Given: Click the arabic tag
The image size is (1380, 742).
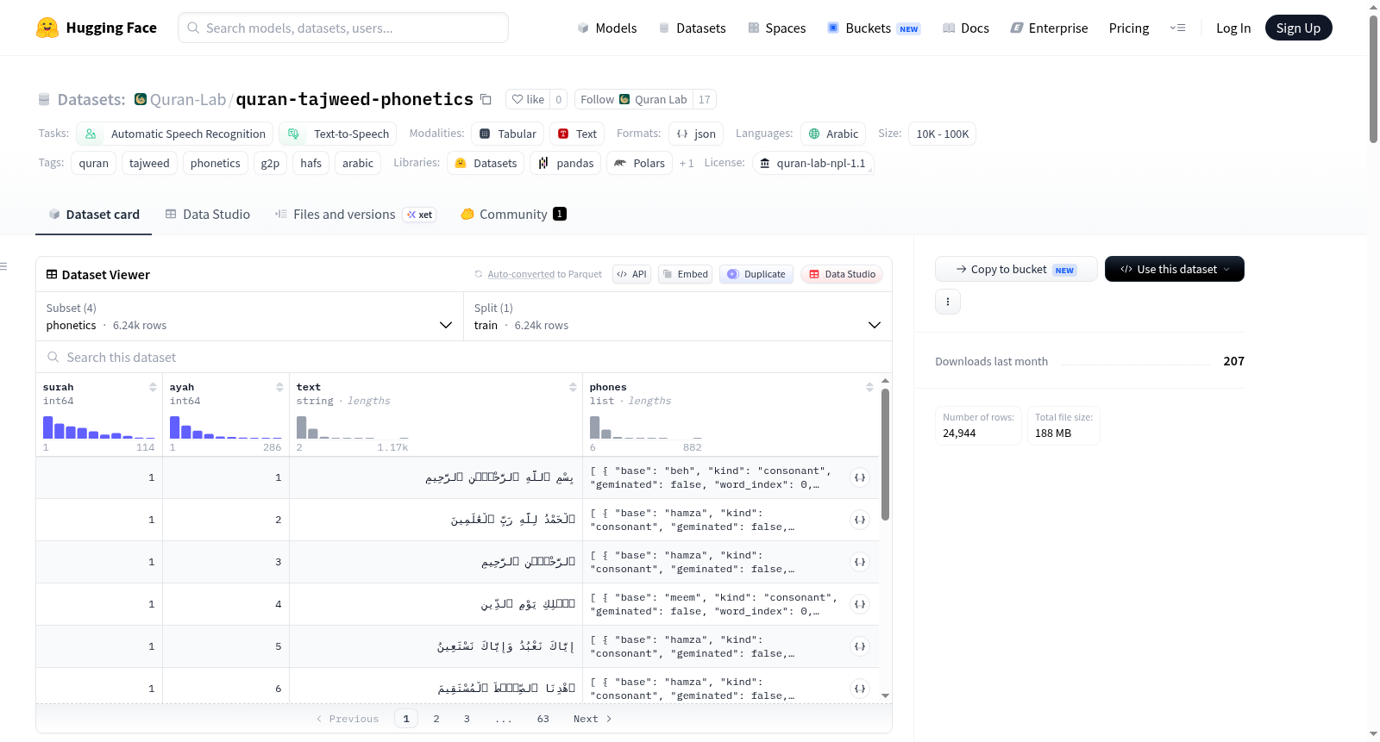Looking at the screenshot, I should [358, 163].
